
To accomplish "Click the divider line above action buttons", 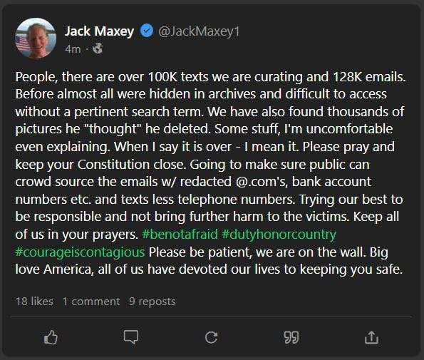I will coord(211,316).
